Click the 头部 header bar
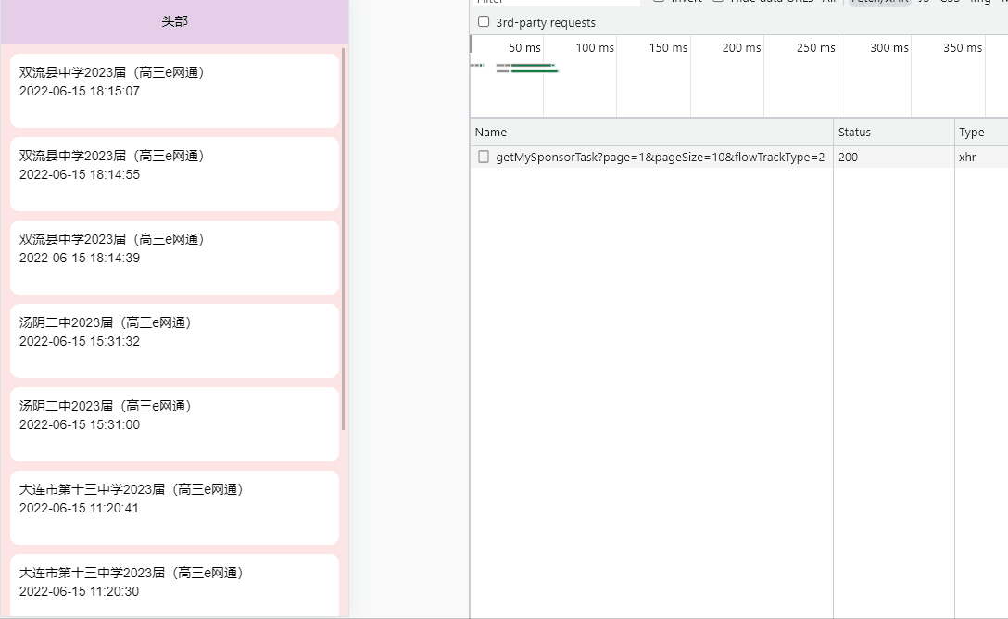 tap(175, 22)
